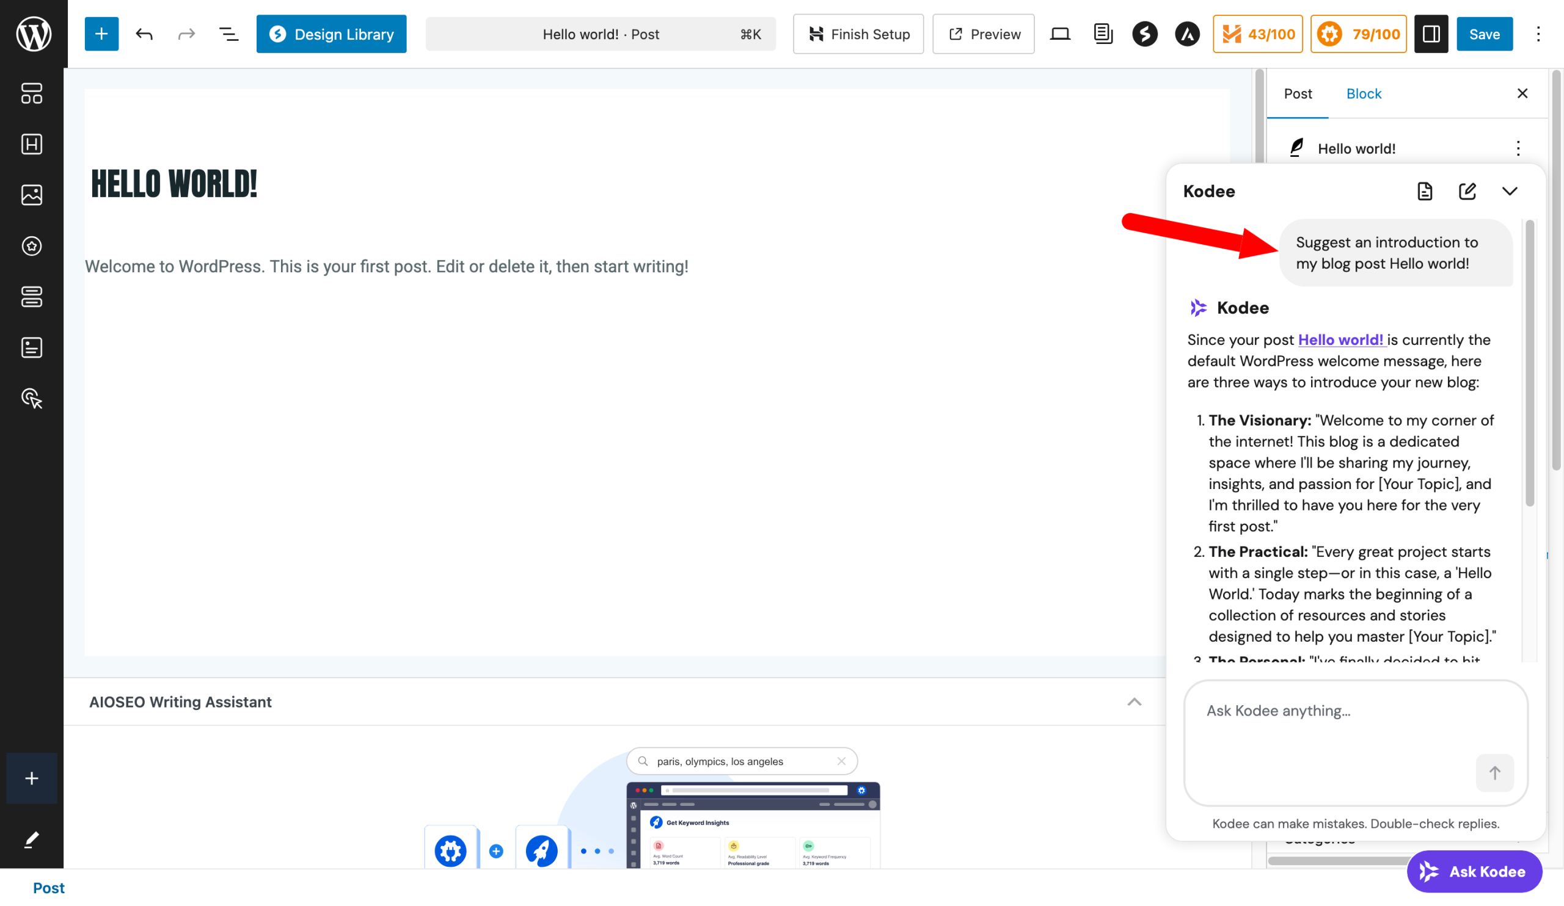The height and width of the screenshot is (906, 1564).
Task: Click the Finish Setup button
Action: click(858, 34)
